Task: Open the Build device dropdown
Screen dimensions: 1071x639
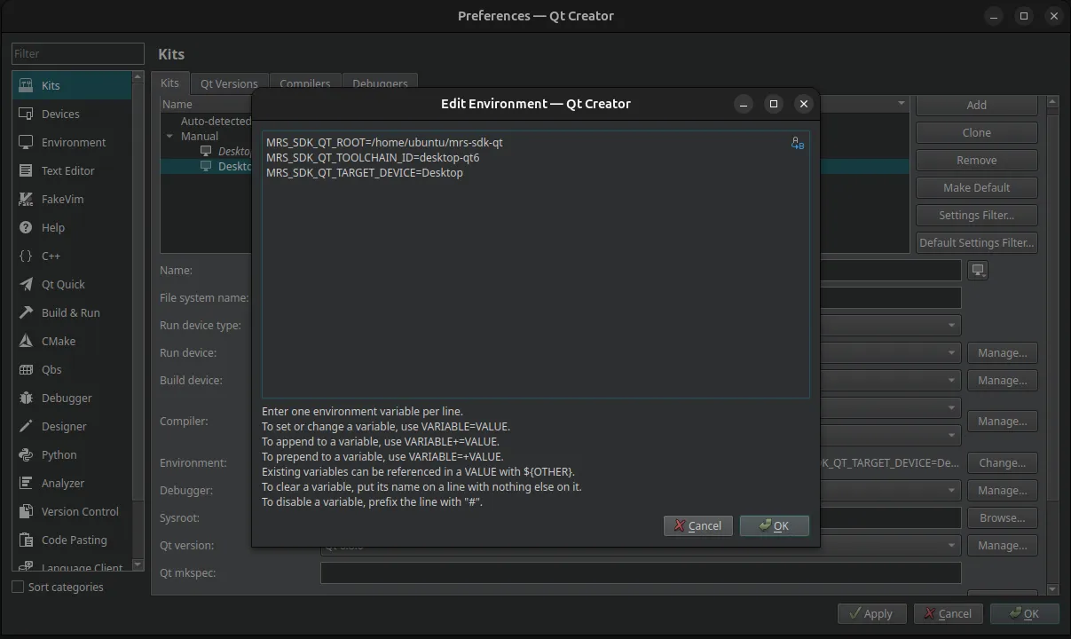Action: pyautogui.click(x=952, y=380)
